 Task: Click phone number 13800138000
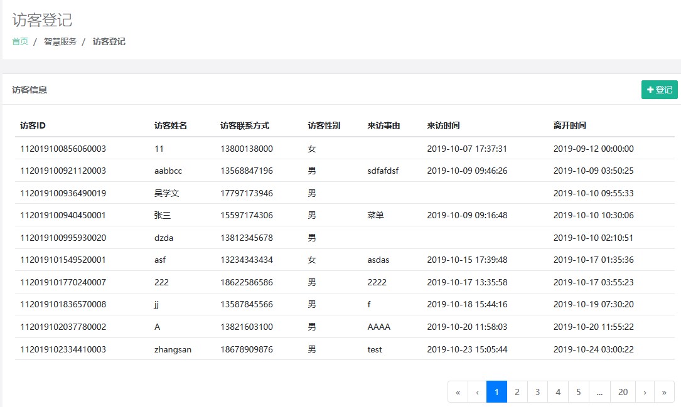click(x=246, y=149)
